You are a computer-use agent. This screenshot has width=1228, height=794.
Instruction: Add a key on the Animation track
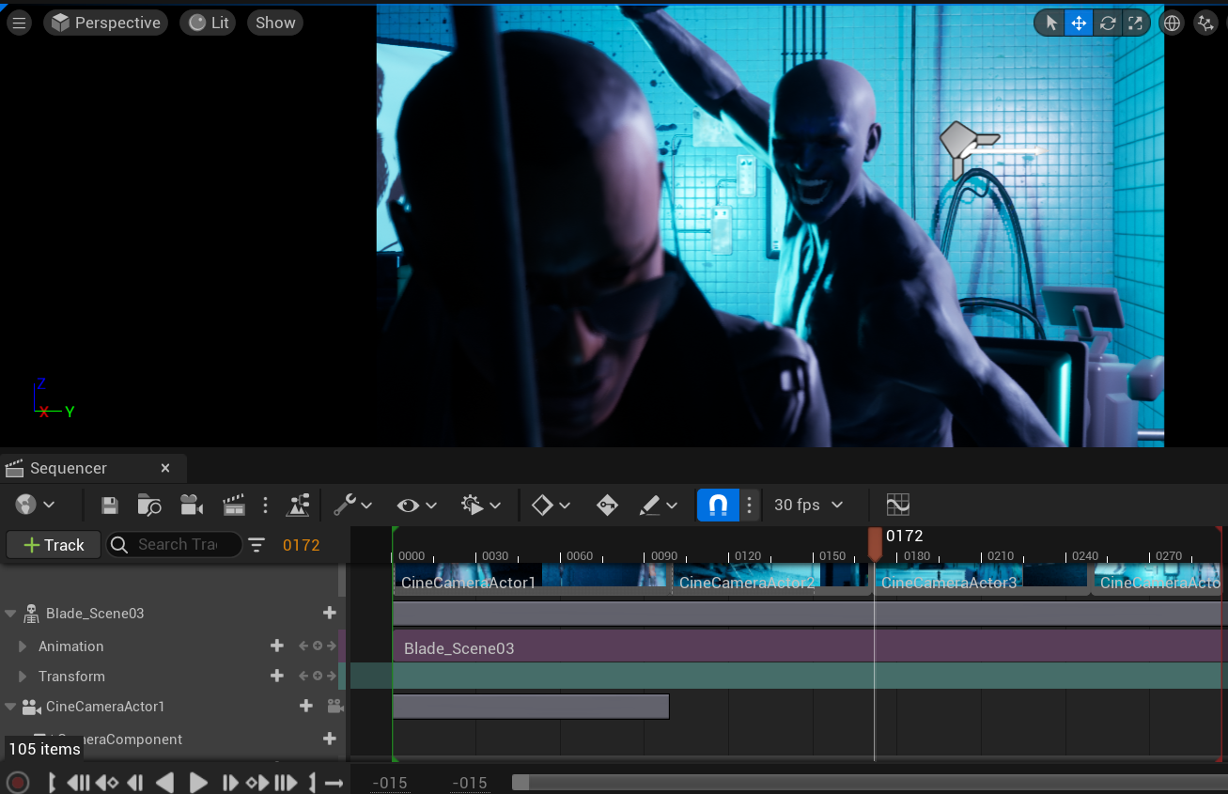[318, 646]
